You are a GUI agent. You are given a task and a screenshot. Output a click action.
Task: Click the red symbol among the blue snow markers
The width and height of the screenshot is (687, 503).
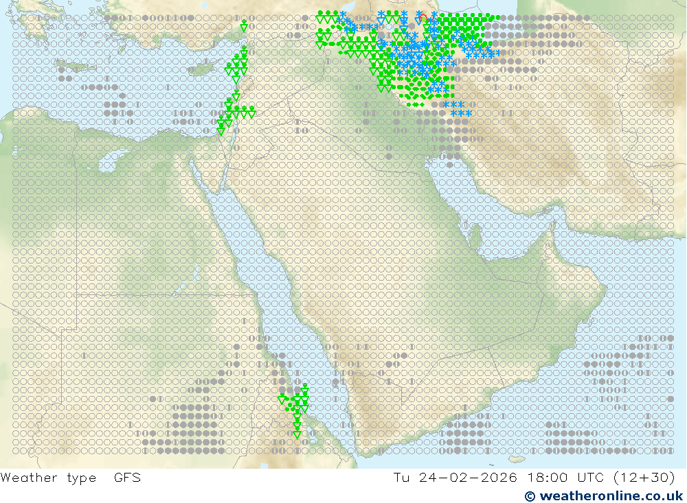[x=423, y=17]
